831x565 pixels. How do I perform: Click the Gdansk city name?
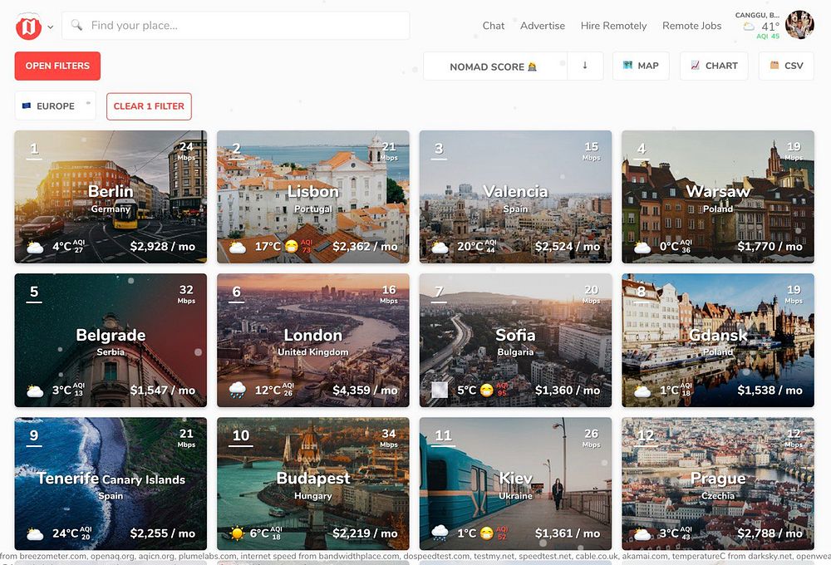(x=718, y=335)
